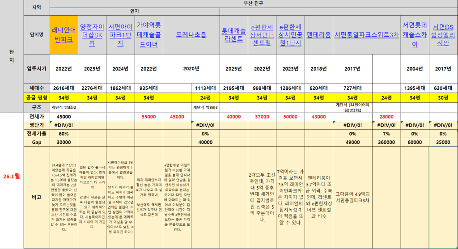This screenshot has height=249, width=458.
Task: Click the red 37000 전세가 cell
Action: pos(262,117)
